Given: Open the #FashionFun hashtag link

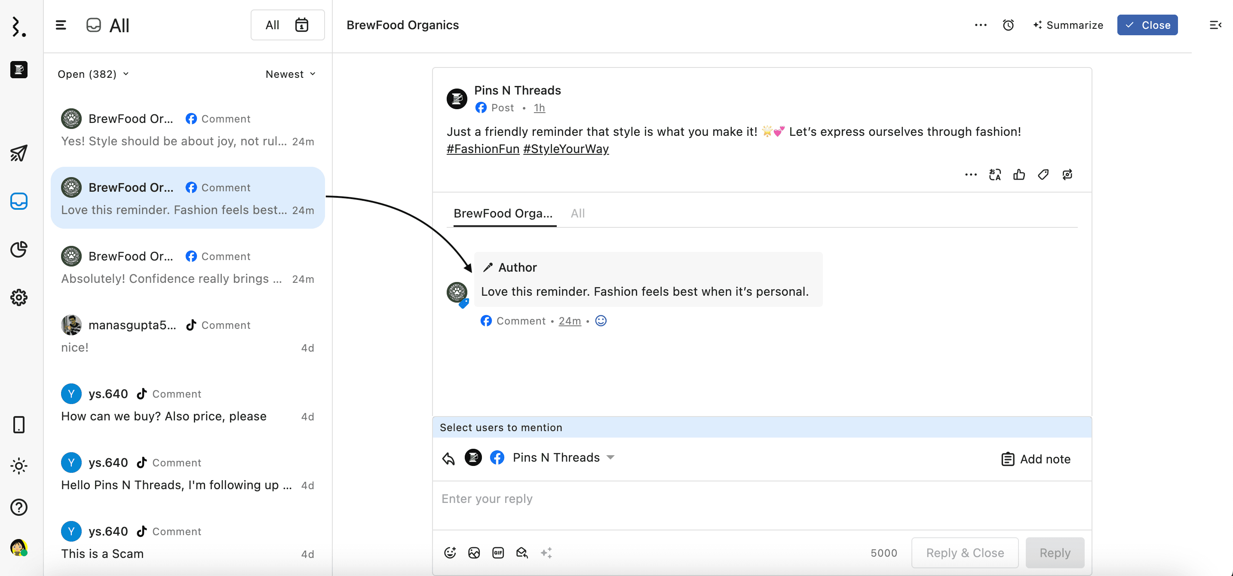Looking at the screenshot, I should 482,149.
